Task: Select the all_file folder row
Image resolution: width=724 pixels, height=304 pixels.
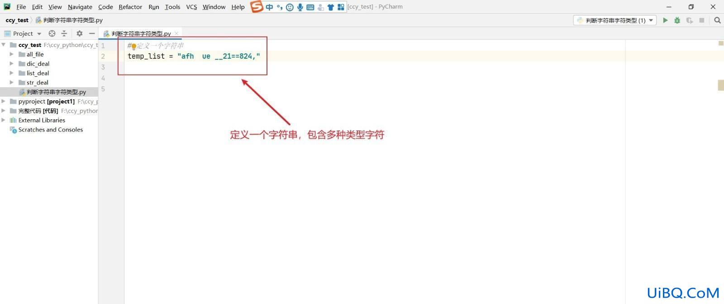Action: coord(49,54)
